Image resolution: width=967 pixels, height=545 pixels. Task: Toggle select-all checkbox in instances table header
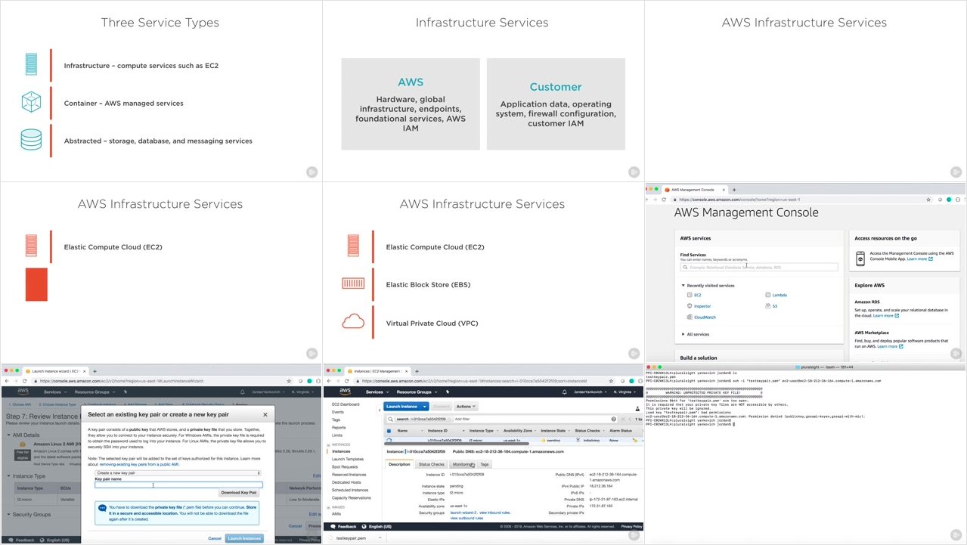click(x=389, y=431)
